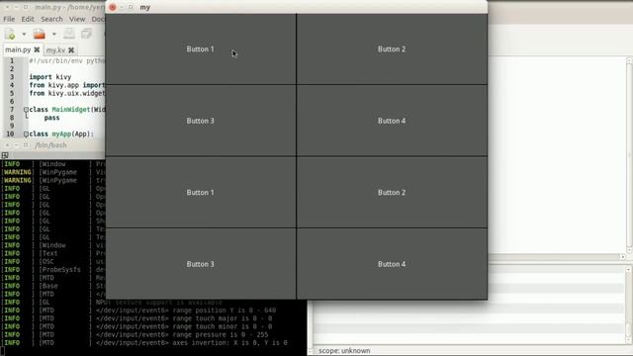The image size is (633, 356).
Task: Click the lower Button 1 in Kivy window
Action: 201,193
